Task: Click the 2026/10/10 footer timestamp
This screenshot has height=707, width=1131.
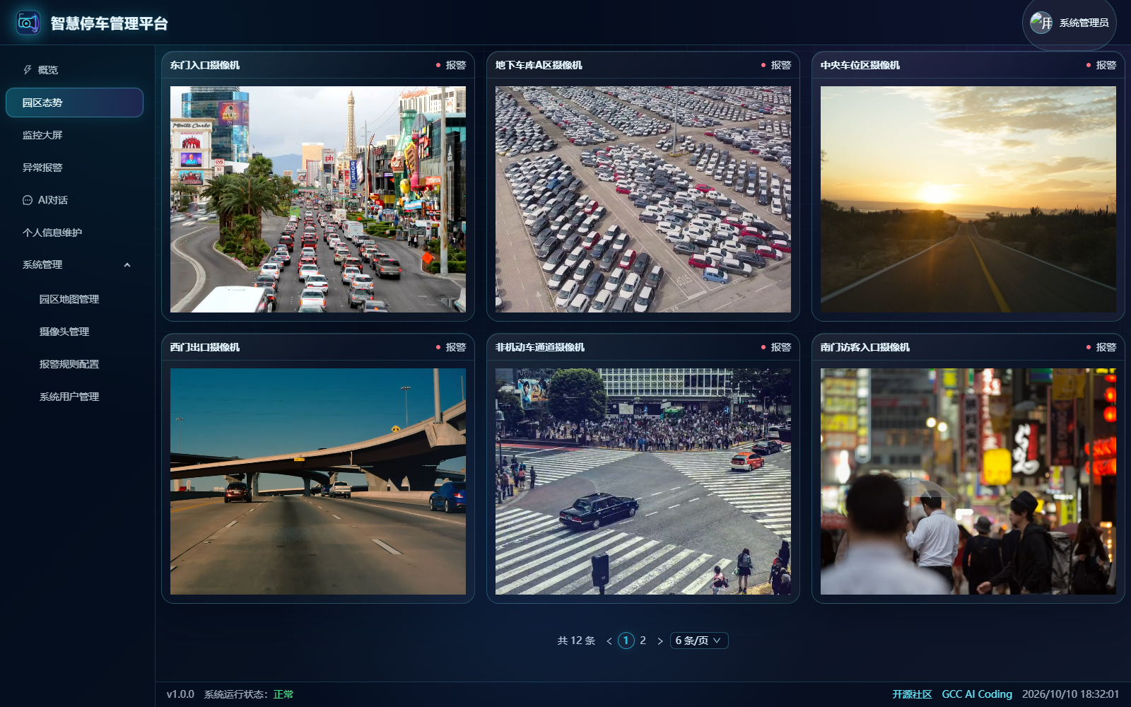Action: pos(1070,694)
